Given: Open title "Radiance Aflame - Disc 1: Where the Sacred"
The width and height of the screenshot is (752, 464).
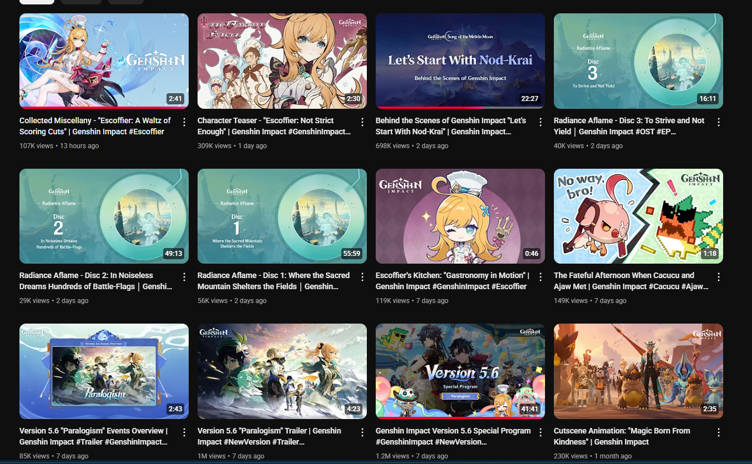Looking at the screenshot, I should tap(274, 281).
